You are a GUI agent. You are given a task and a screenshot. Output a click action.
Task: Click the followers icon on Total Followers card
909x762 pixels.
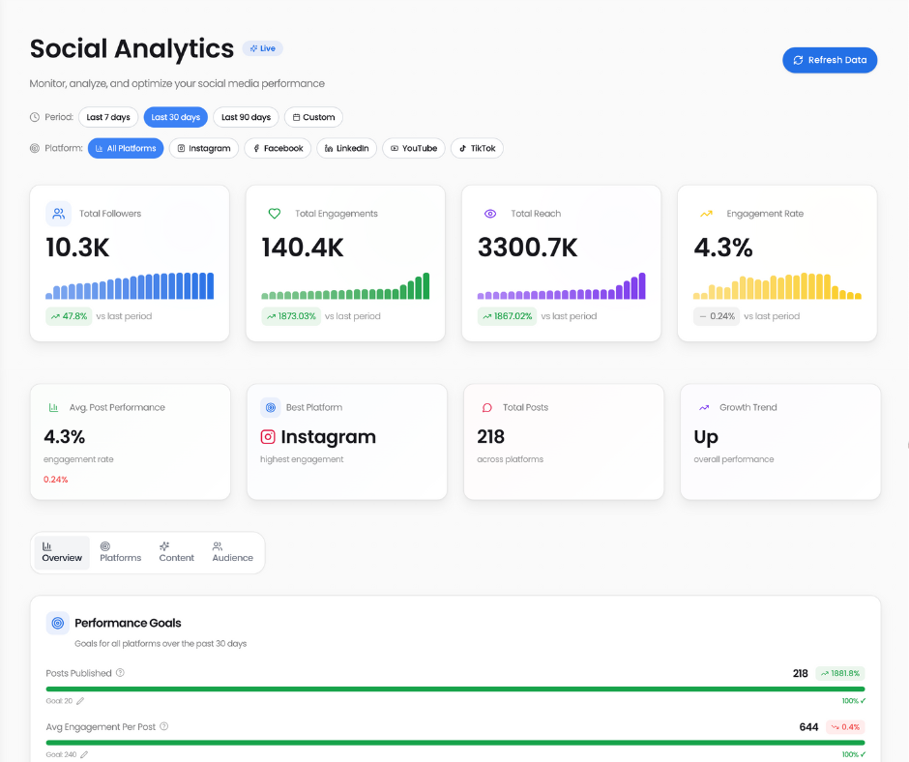point(61,213)
